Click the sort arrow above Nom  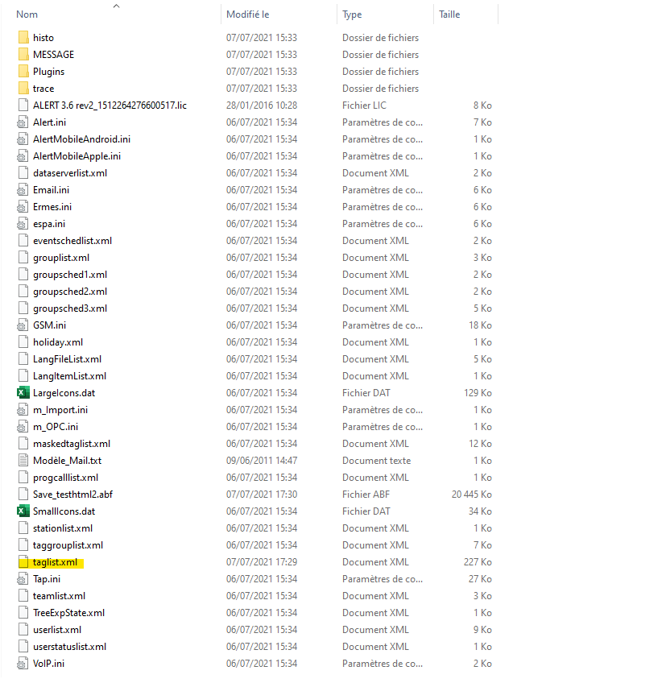116,6
